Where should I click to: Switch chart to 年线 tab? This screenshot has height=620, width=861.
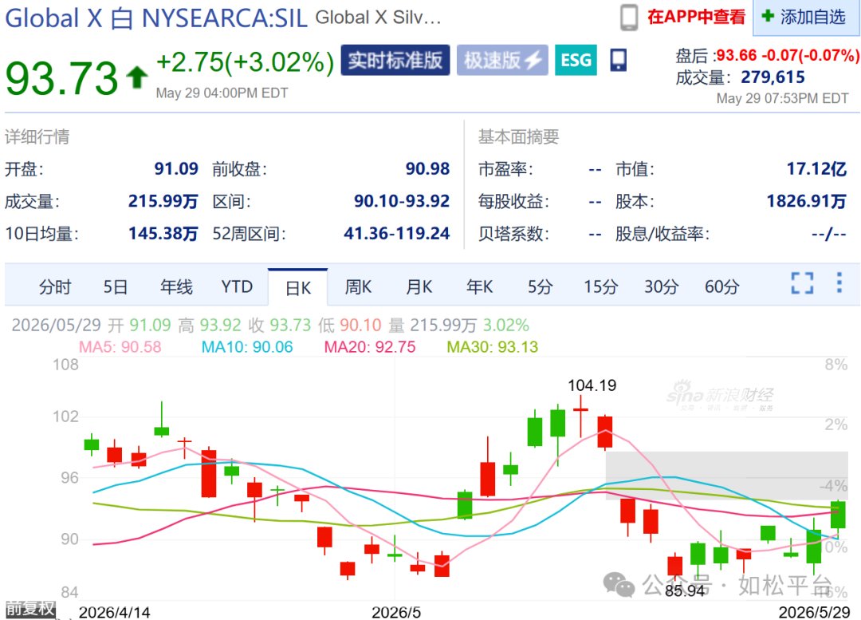tap(176, 287)
